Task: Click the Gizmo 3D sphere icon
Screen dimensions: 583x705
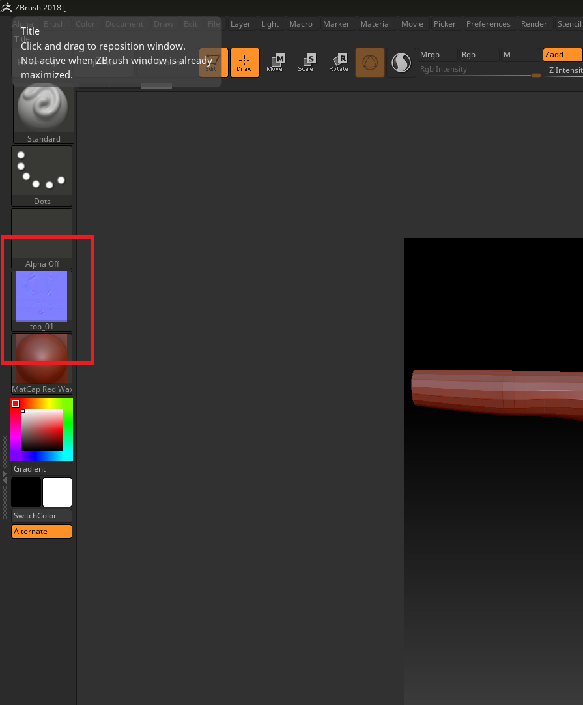Action: tap(369, 63)
